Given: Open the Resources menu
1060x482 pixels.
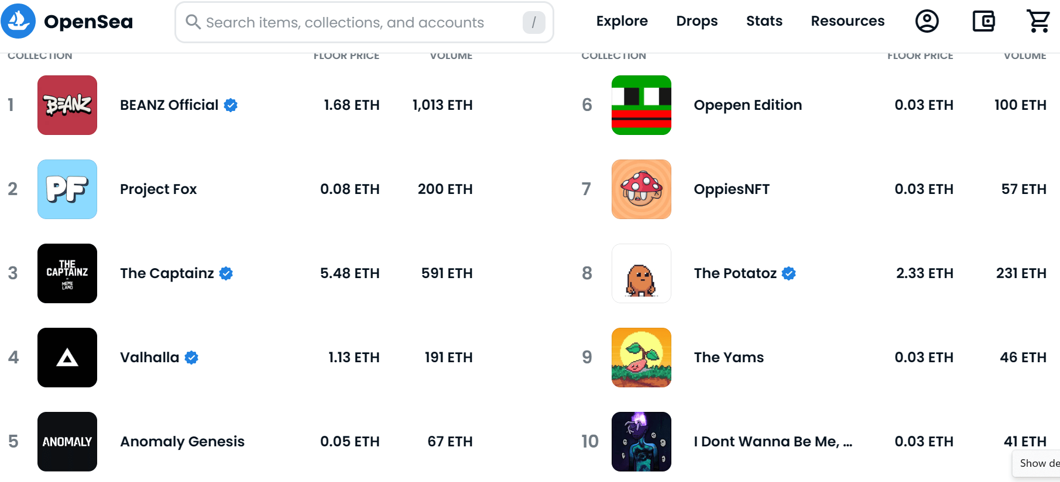Looking at the screenshot, I should [848, 21].
